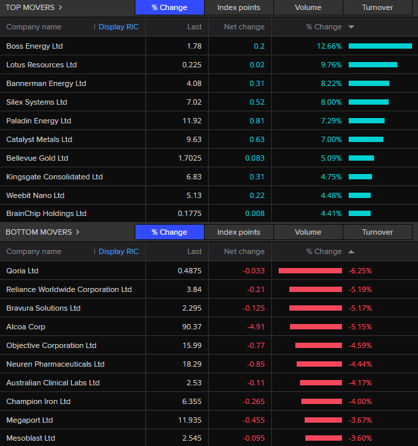Screen dimensions: 418x446
Task: Select the % Change tab under Bottom Movers
Action: pos(169,232)
